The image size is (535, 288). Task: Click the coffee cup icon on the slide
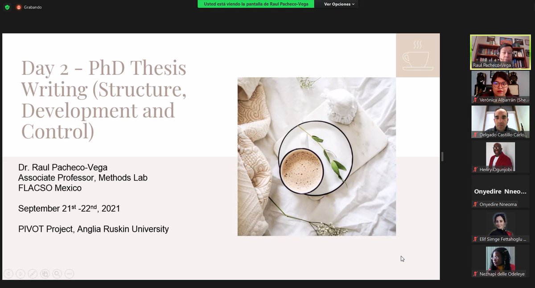coord(418,55)
